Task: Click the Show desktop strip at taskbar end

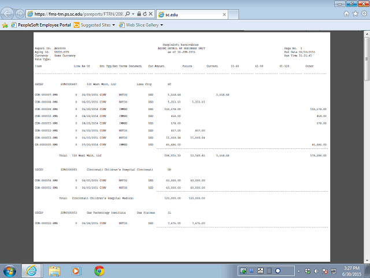Action: [x=368, y=271]
